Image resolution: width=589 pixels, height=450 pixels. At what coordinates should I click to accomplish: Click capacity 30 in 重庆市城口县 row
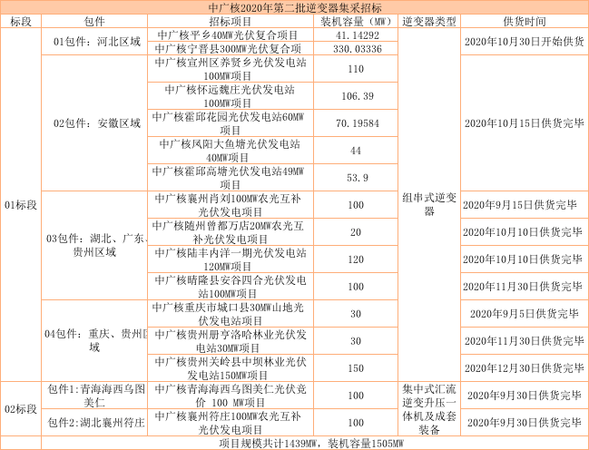tap(356, 314)
